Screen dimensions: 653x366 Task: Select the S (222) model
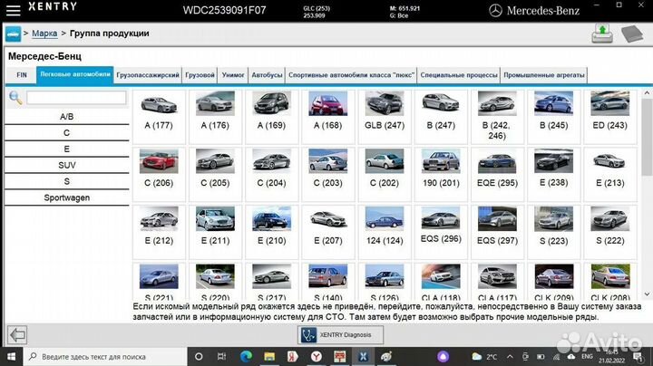pos(610,232)
